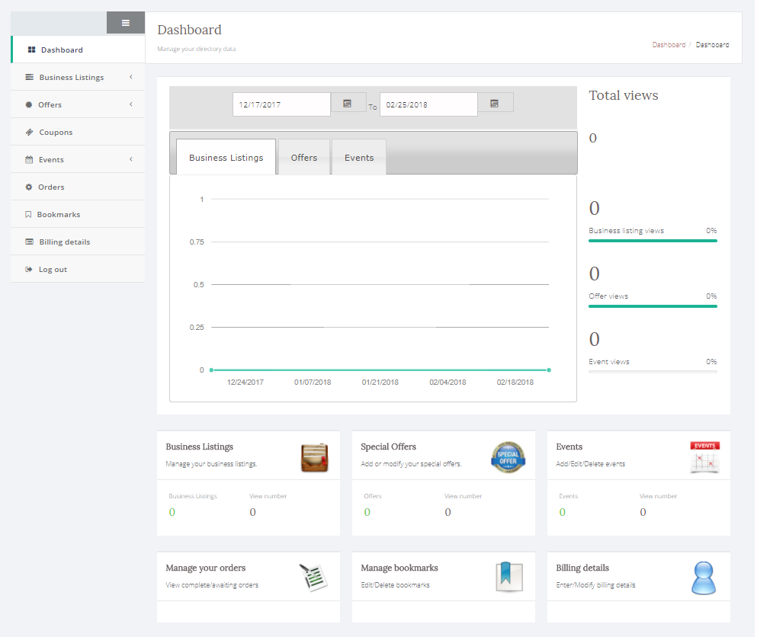Click Log out in the sidebar
Image resolution: width=757 pixels, height=637 pixels.
(x=53, y=270)
